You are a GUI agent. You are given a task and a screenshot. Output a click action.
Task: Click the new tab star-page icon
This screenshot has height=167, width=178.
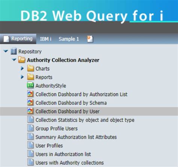tap(90, 39)
